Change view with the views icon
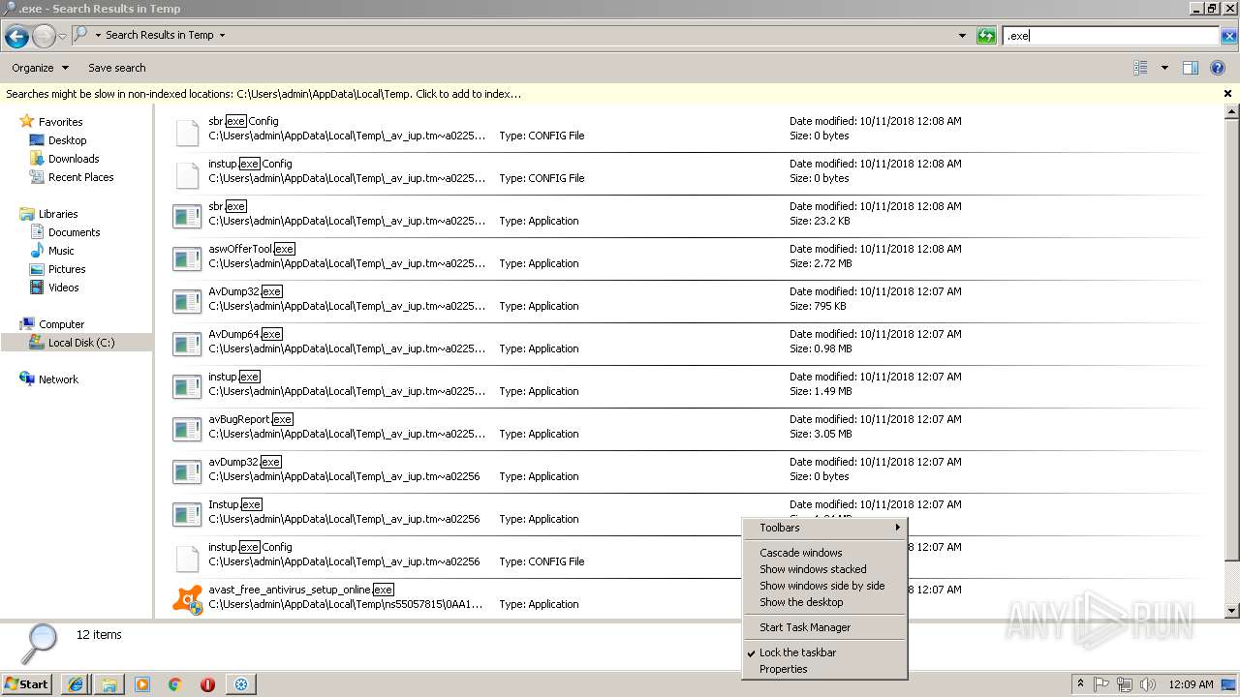1240x697 pixels. (1140, 68)
